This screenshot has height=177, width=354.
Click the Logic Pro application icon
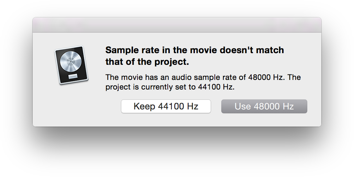tap(71, 65)
